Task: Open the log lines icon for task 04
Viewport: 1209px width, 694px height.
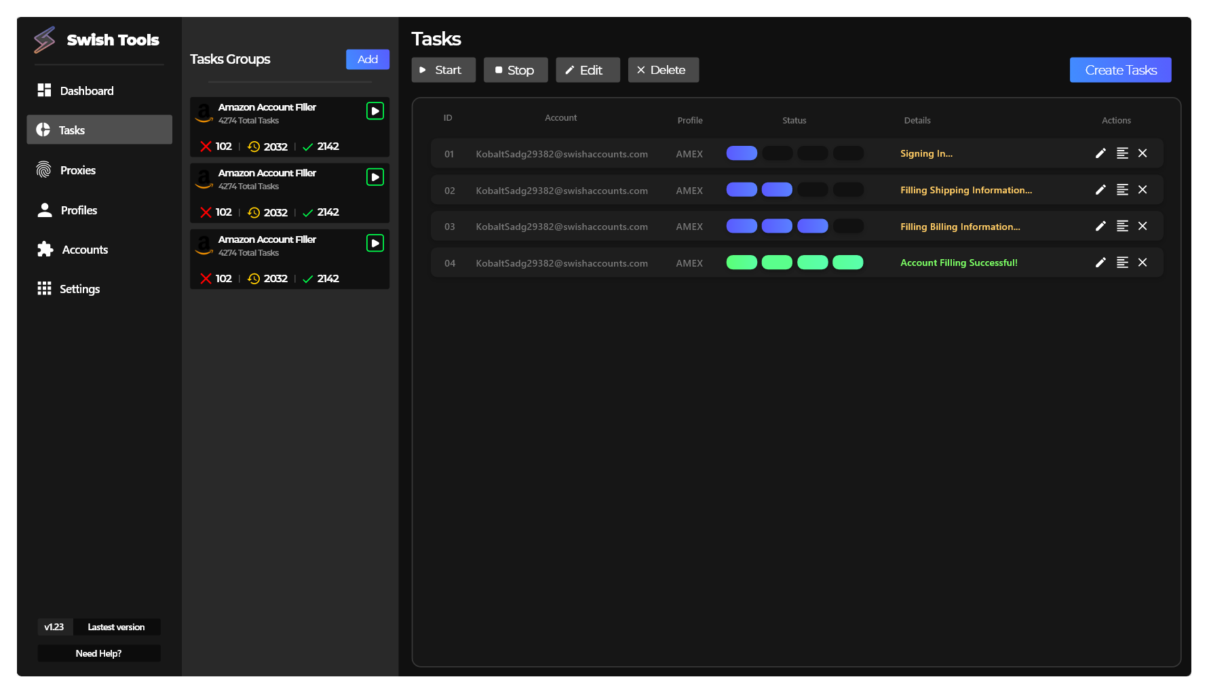Action: click(1122, 263)
